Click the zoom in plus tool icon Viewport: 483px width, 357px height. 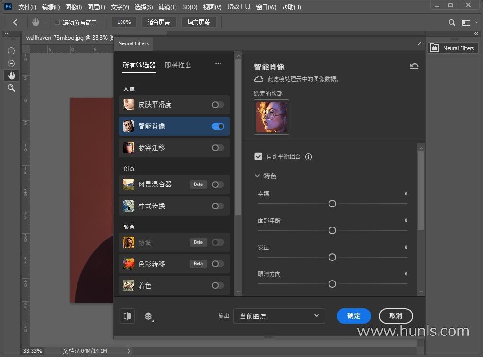[x=11, y=51]
